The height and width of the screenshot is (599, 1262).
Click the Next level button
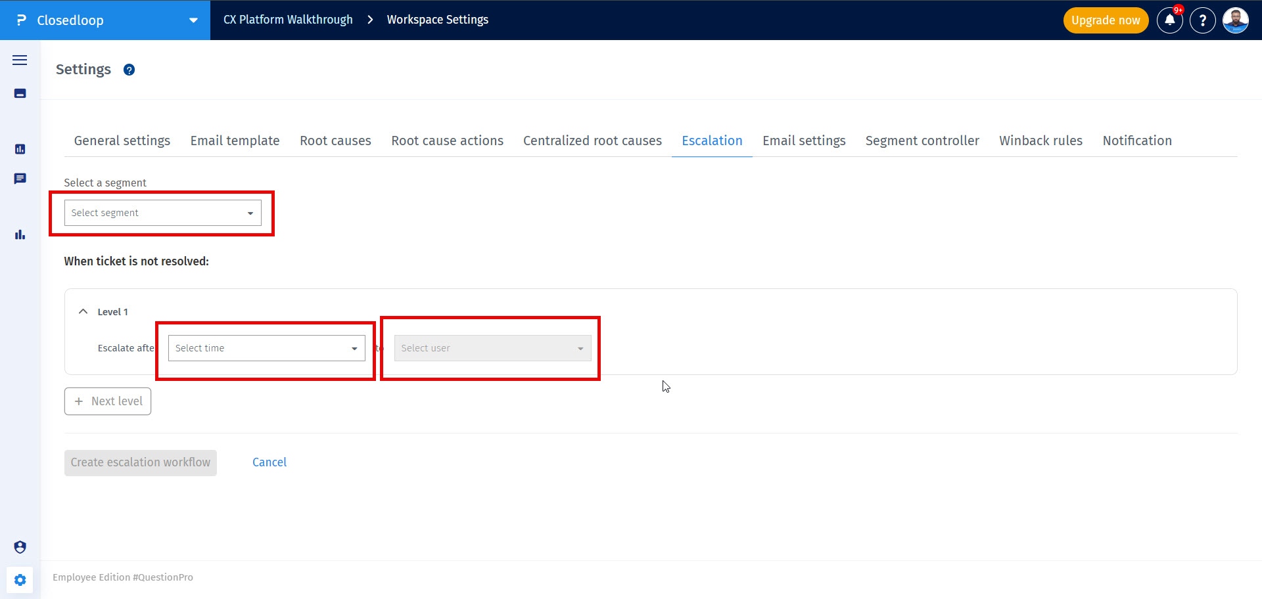tap(108, 401)
